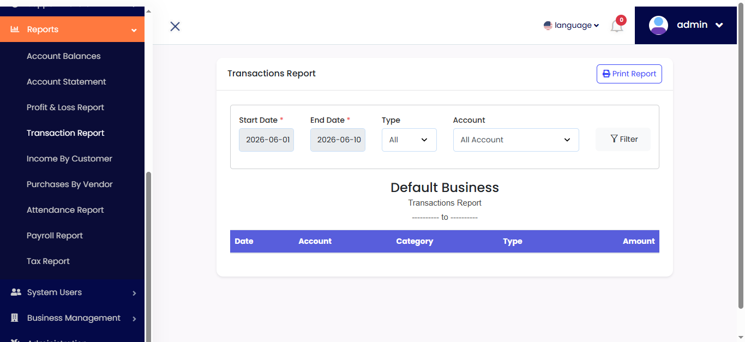745x342 pixels.
Task: Click the Type column header
Action: click(513, 241)
